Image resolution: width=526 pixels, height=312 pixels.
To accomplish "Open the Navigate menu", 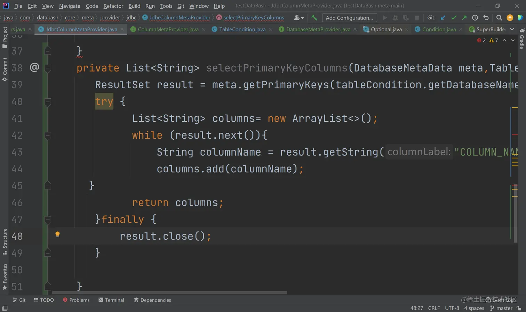I will pyautogui.click(x=70, y=6).
